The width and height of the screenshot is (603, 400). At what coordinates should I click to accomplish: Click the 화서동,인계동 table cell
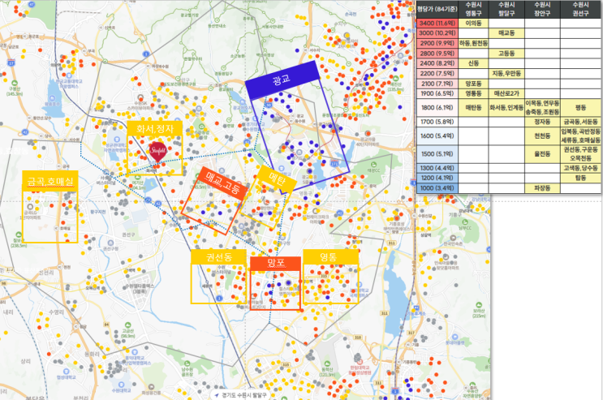click(x=506, y=108)
